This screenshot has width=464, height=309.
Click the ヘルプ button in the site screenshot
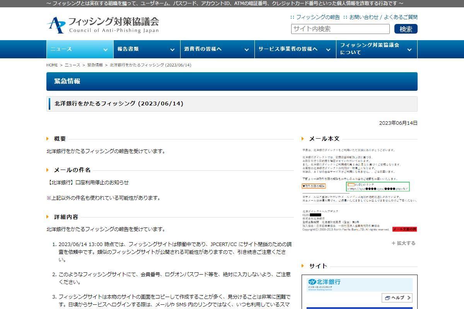(397, 297)
